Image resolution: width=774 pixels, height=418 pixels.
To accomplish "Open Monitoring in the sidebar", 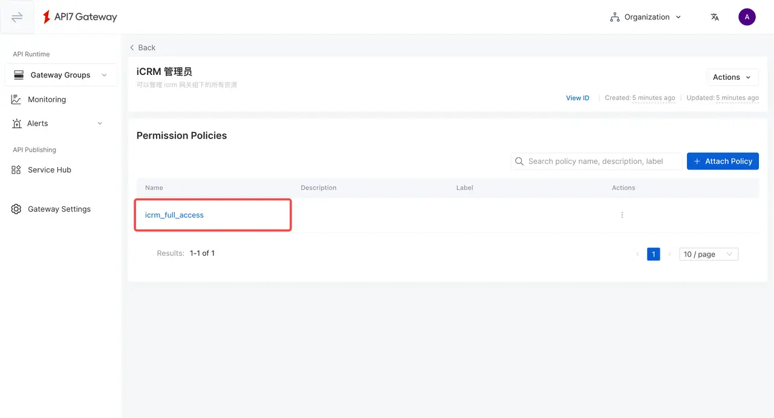I will tap(47, 99).
